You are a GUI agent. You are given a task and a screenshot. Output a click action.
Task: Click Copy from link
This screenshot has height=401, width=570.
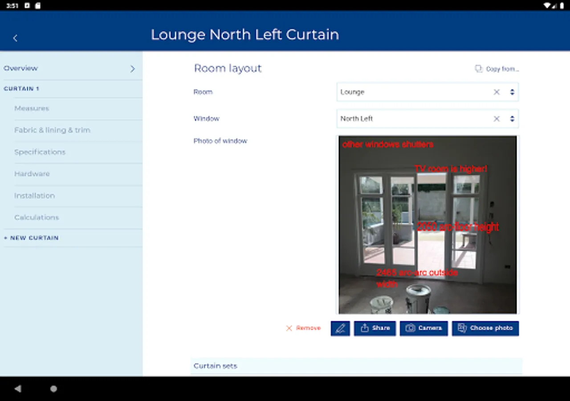(497, 69)
